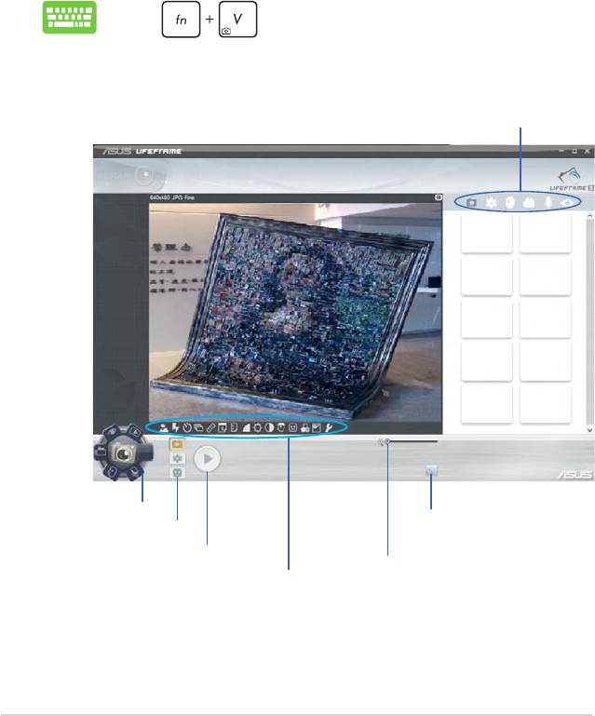Open settings with the wrench icon
595x716 pixels.
point(329,428)
